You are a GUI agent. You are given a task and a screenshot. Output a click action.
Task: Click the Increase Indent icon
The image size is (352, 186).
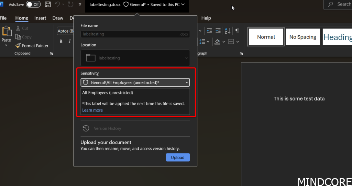(x=218, y=31)
